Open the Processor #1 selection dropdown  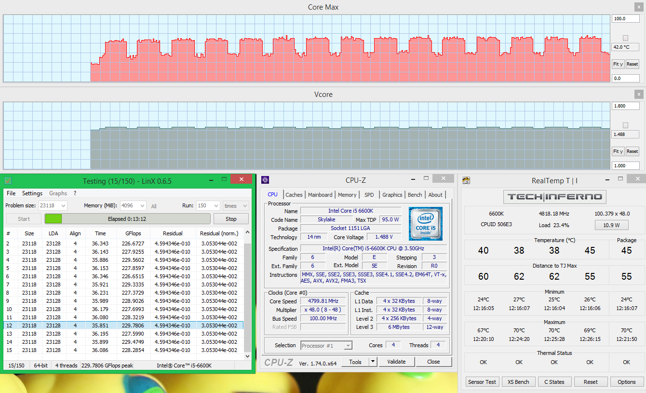(326, 345)
